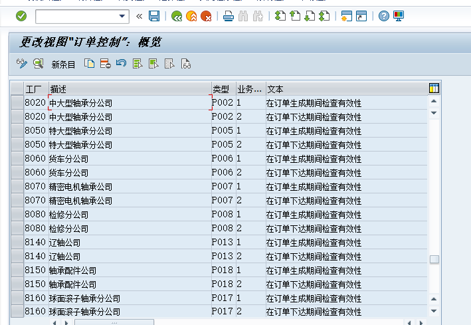The height and width of the screenshot is (325, 471).
Task: Click 在订单下达期间检查有效性 in the 8060 row
Action: 314,173
